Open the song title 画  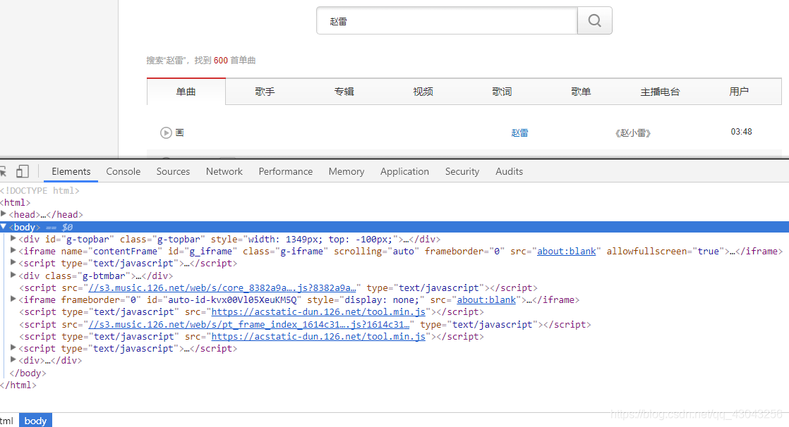pyautogui.click(x=180, y=132)
